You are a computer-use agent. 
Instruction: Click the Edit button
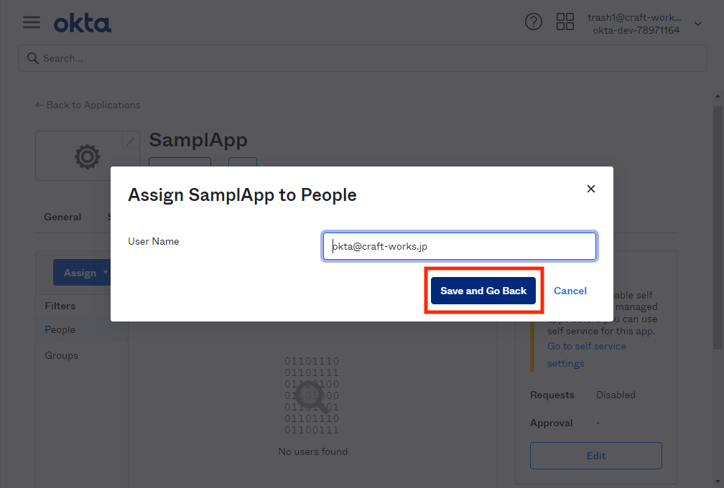595,456
